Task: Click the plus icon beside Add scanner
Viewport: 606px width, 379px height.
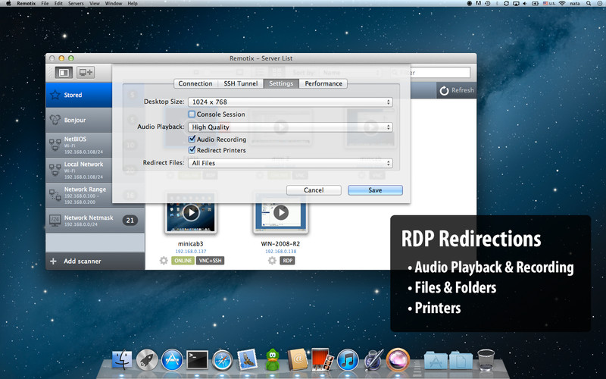Action: tap(53, 262)
